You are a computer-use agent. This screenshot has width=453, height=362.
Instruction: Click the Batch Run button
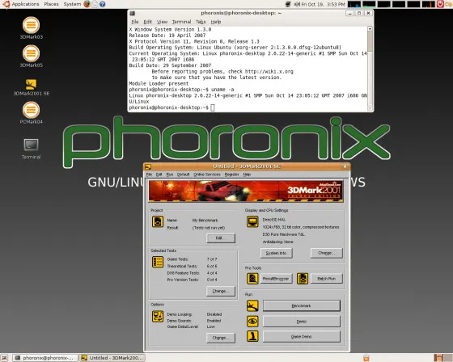pyautogui.click(x=327, y=279)
